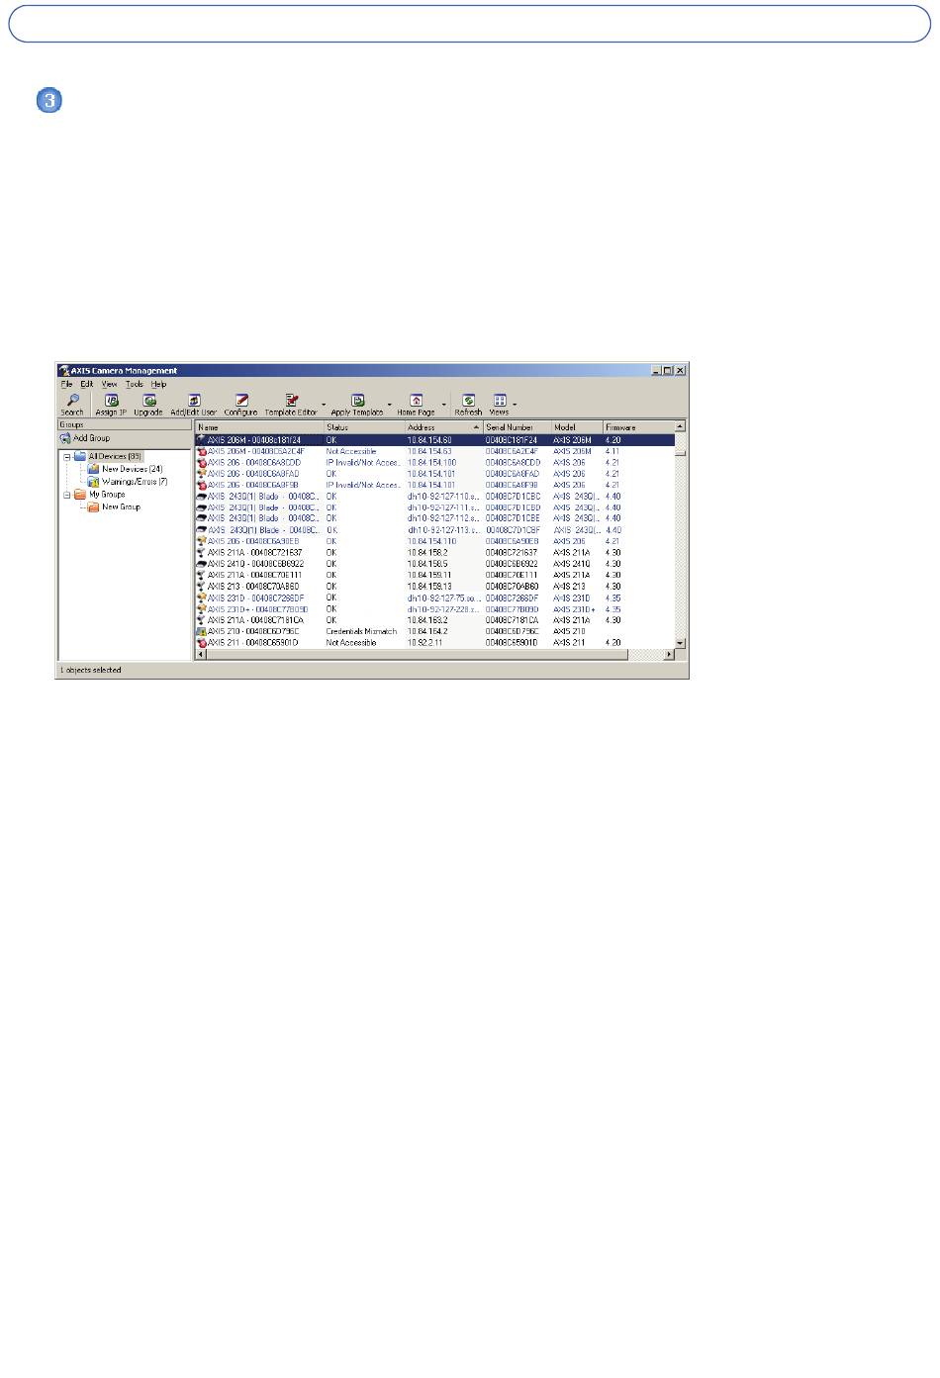Open the View menu
940x1378 pixels.
point(109,384)
